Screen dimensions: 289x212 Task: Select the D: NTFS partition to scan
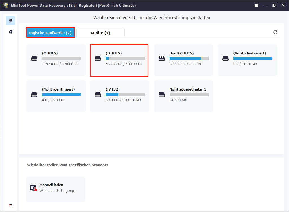(x=119, y=60)
